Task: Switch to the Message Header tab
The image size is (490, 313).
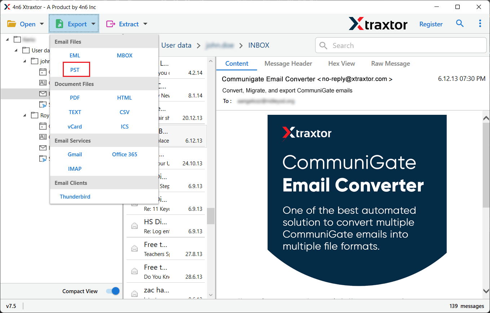Action: 288,64
